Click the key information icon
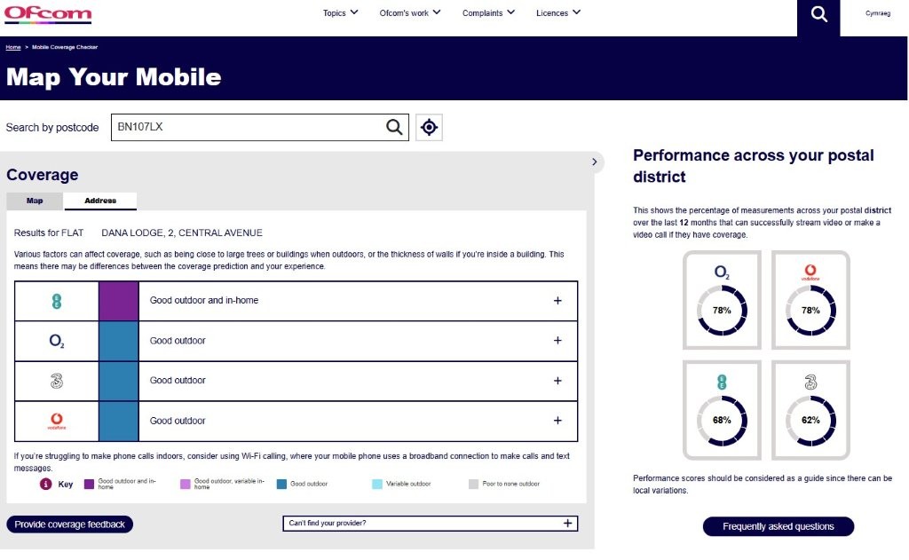Image resolution: width=909 pixels, height=560 pixels. coord(45,484)
